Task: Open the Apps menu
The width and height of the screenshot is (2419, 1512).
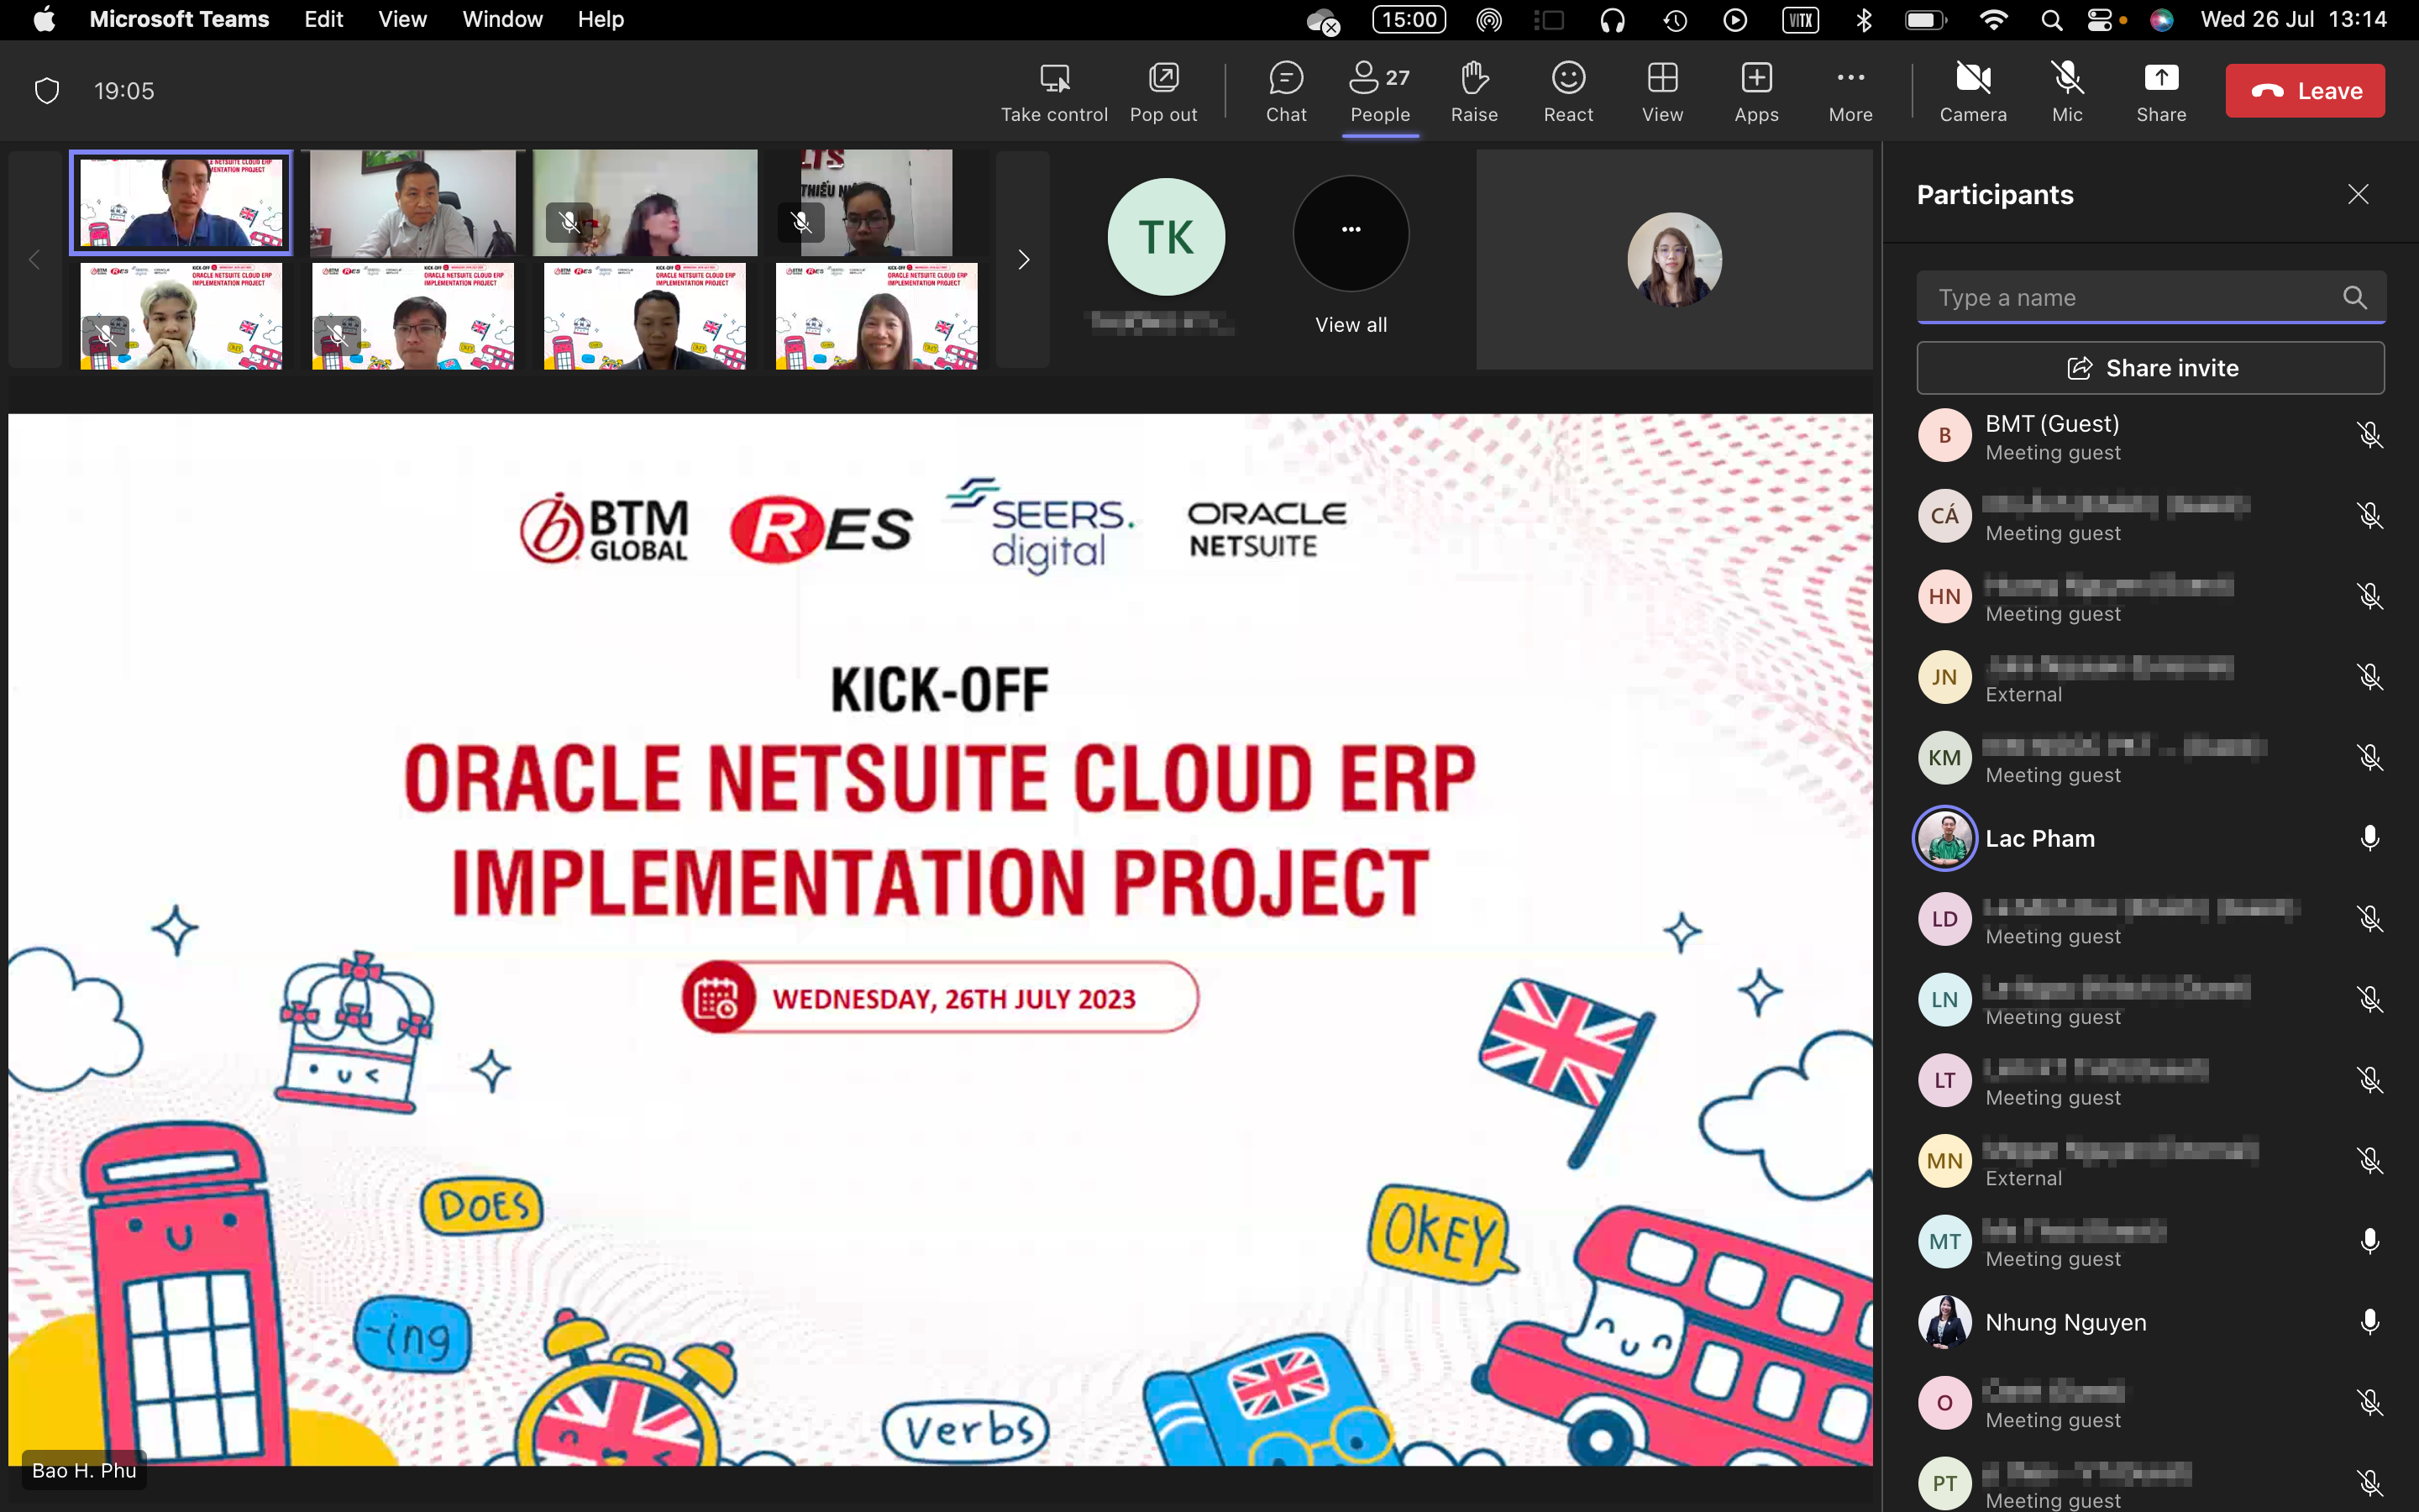Action: point(1756,92)
